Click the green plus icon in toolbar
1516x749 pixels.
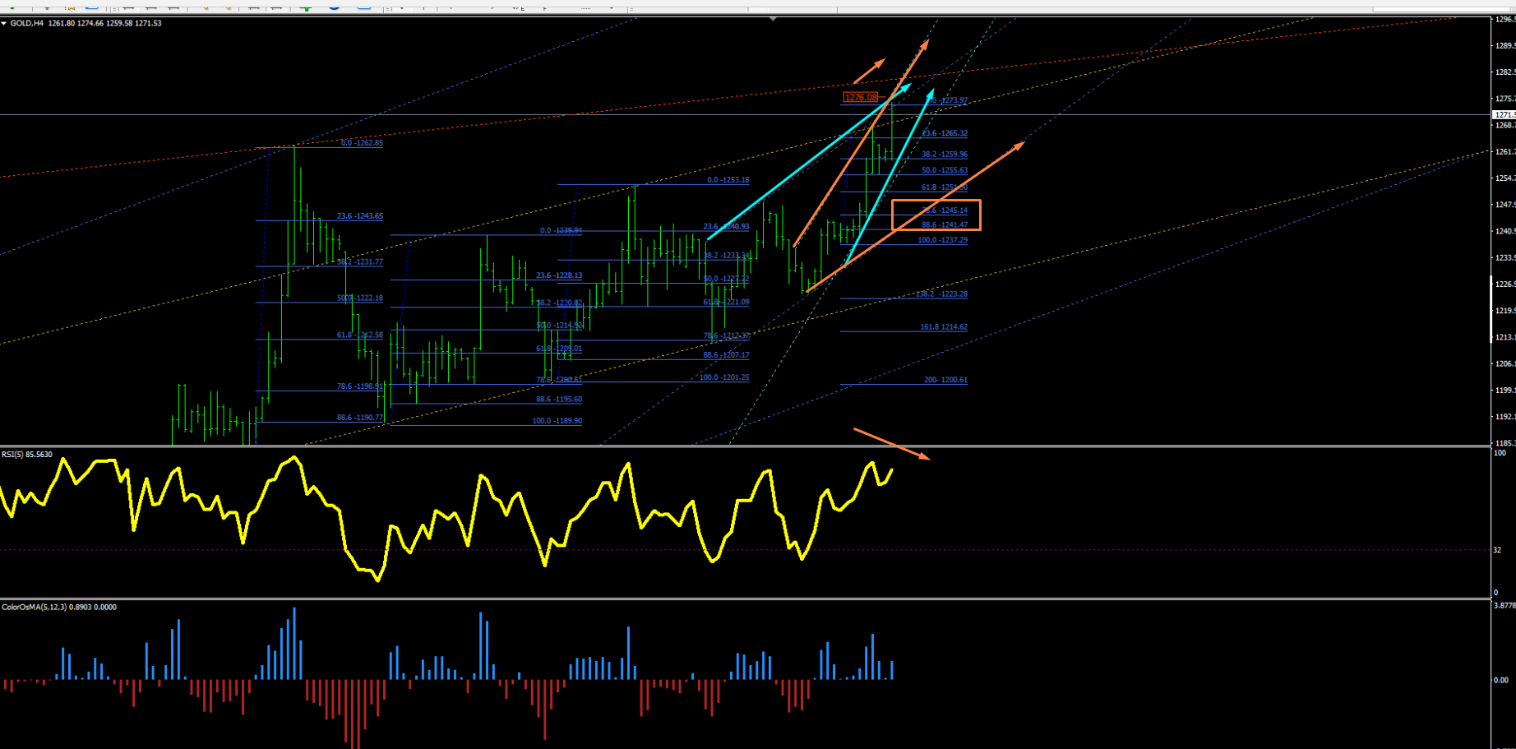point(306,7)
